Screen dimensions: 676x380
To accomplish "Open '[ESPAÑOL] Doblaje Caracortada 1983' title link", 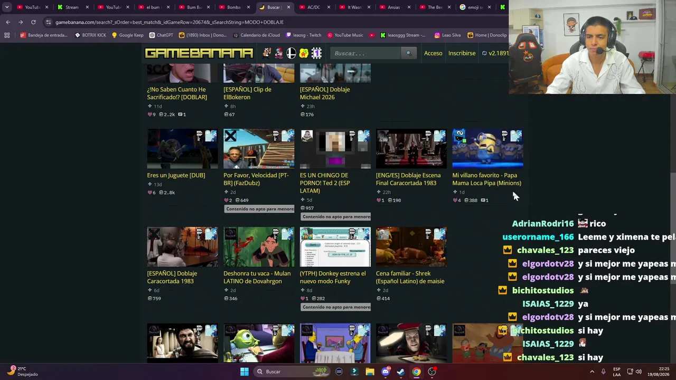I will click(172, 277).
